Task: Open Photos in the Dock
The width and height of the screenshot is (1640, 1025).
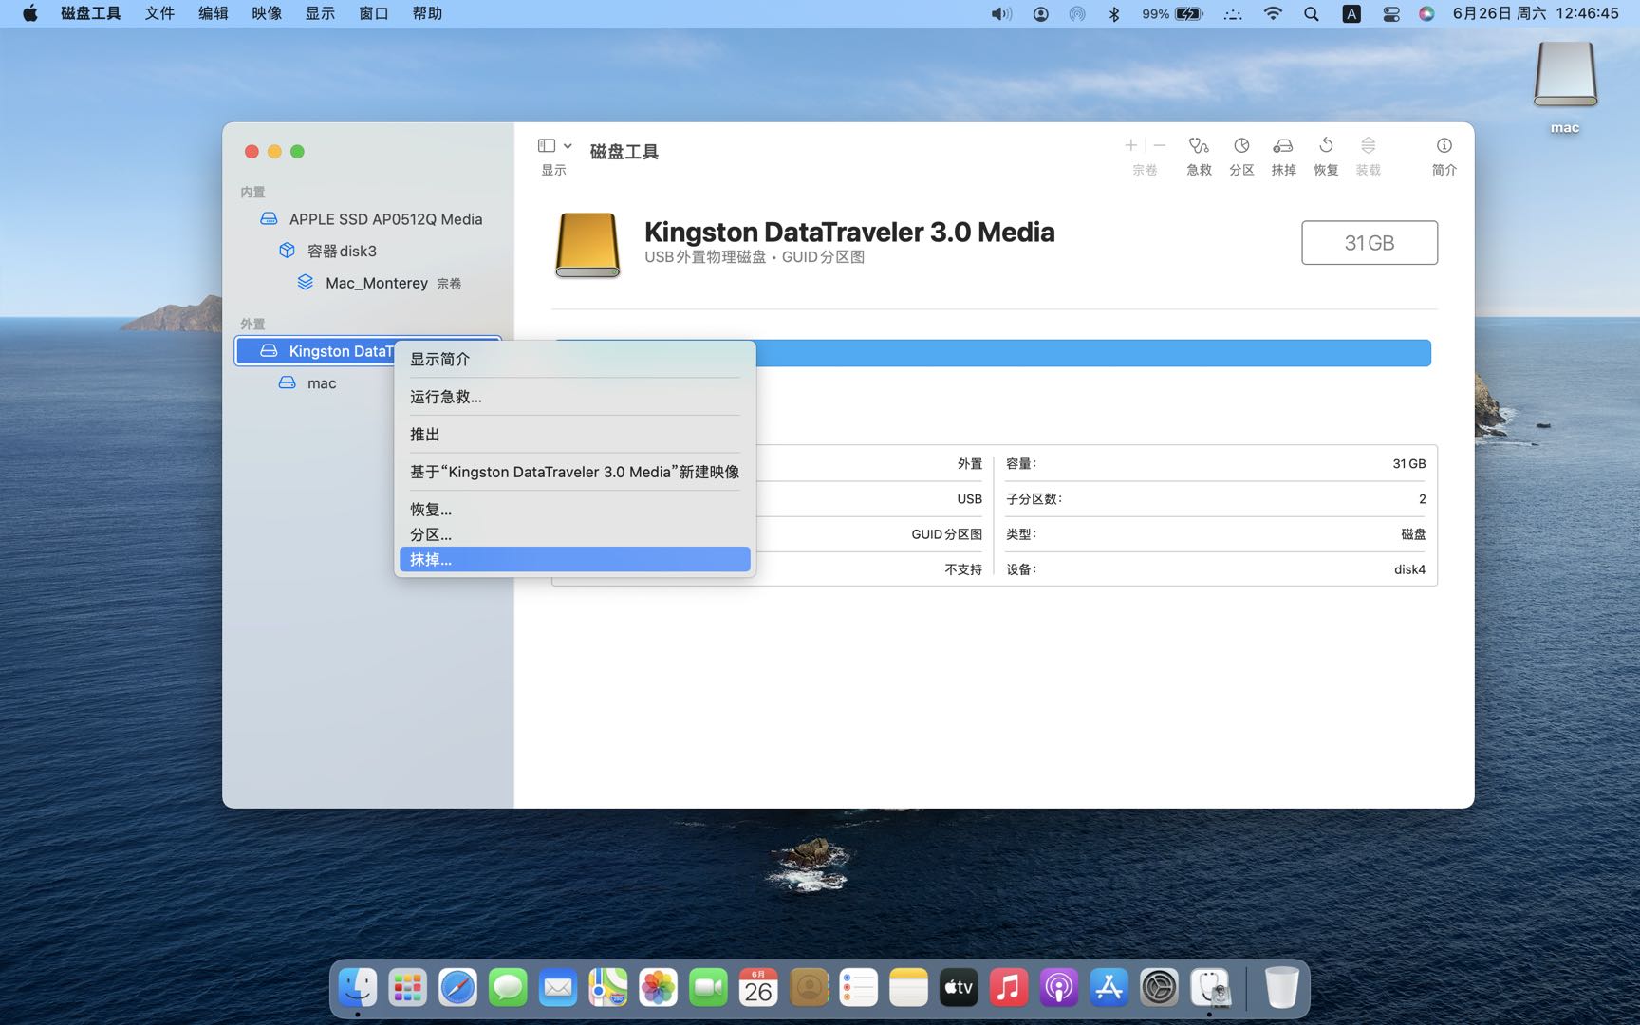Action: (x=658, y=988)
